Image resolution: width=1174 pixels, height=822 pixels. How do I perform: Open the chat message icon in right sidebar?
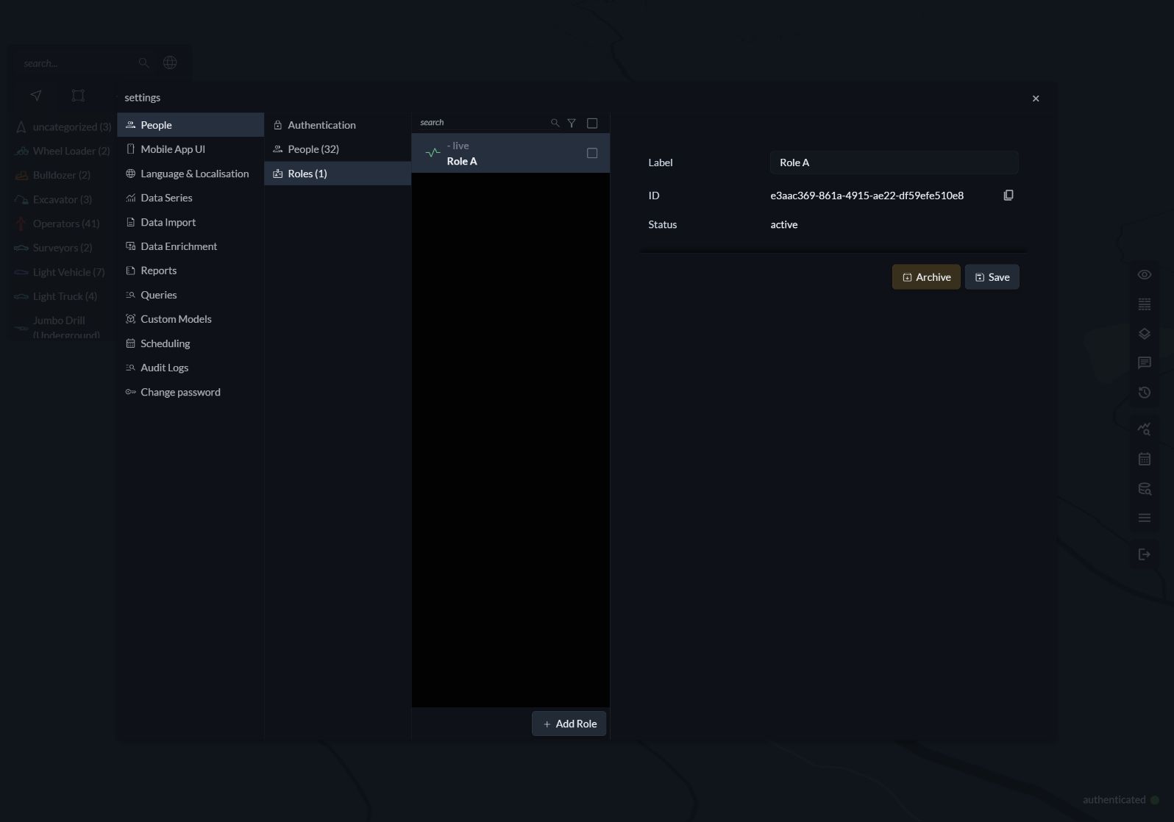point(1145,362)
